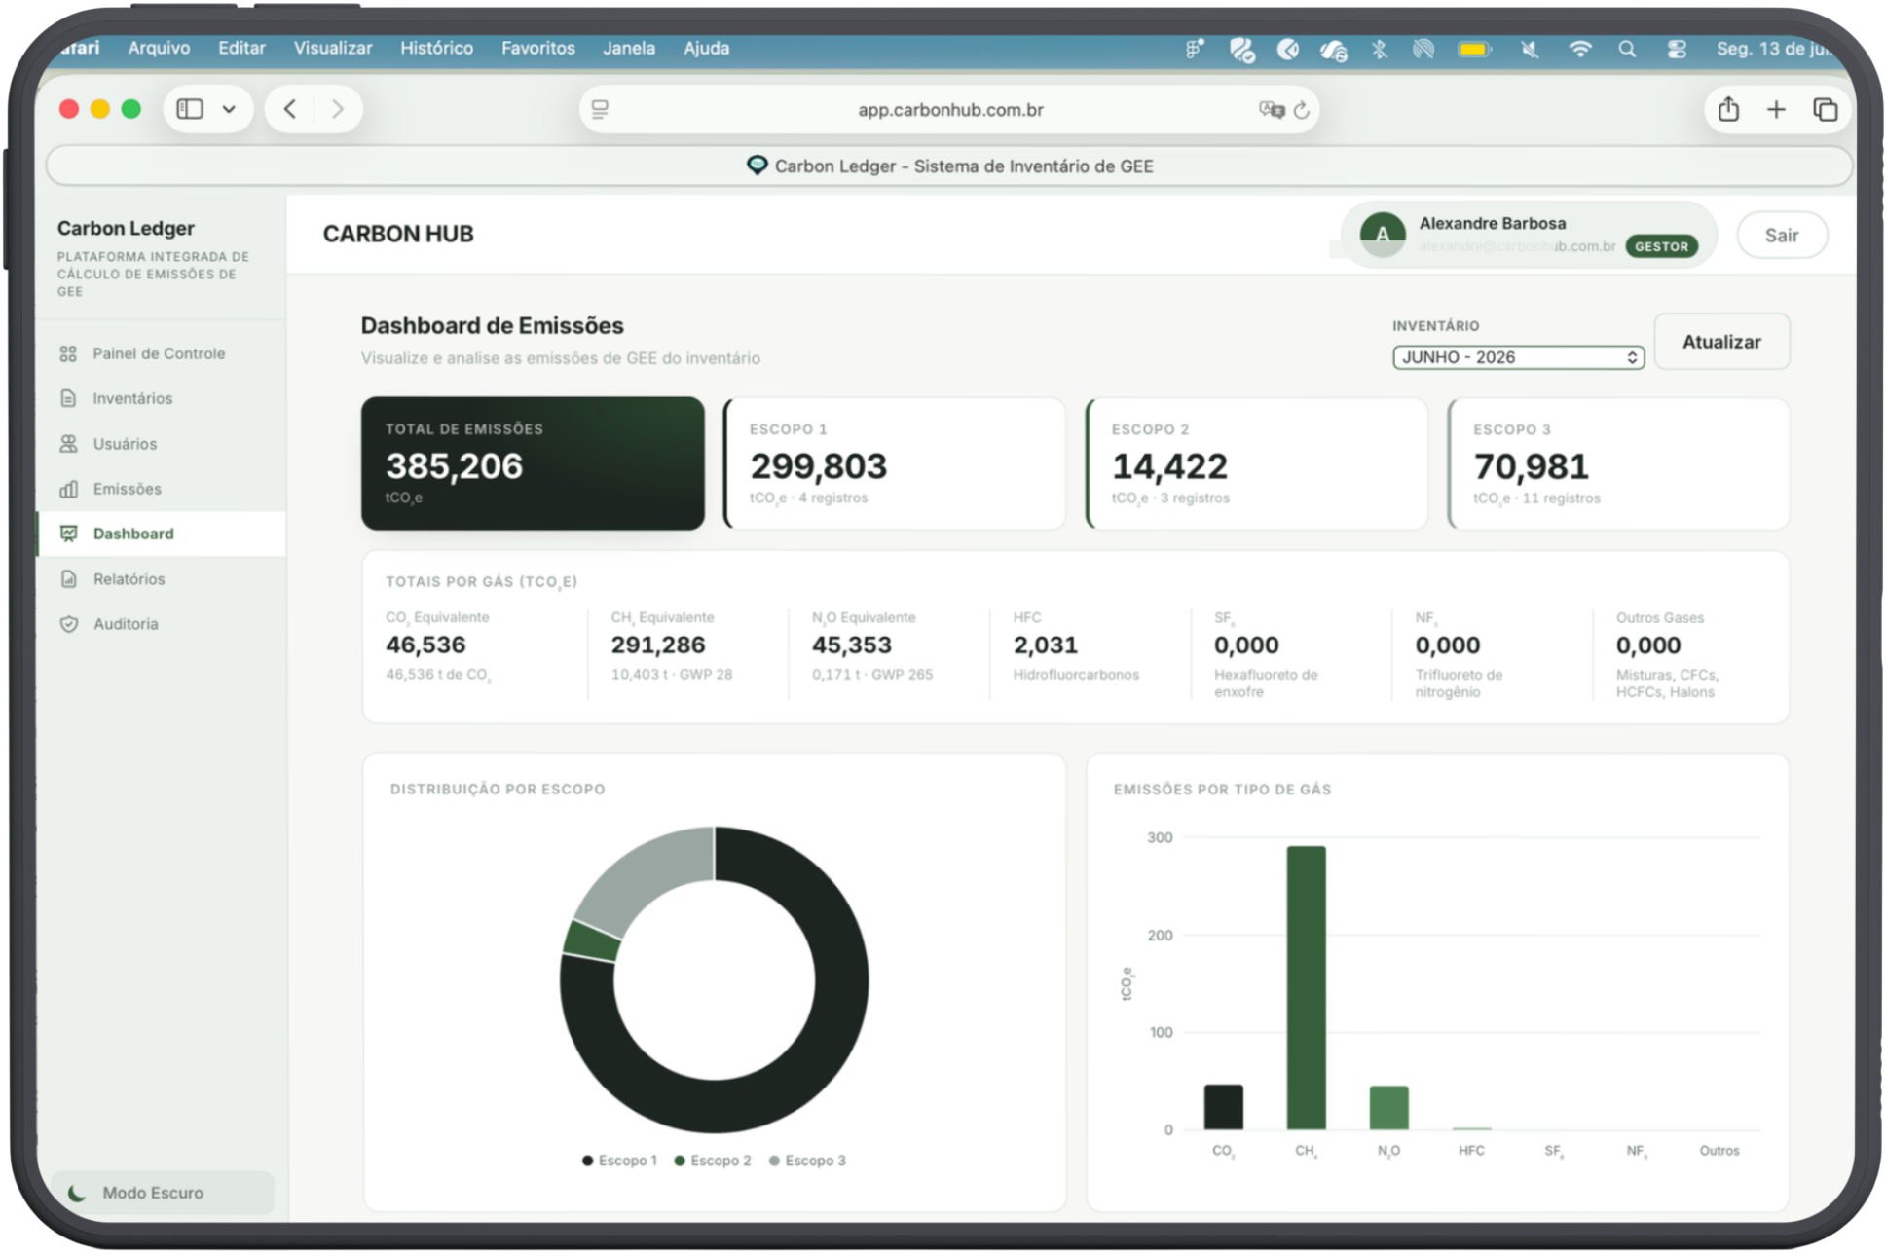Screen dimensions: 1885x1254
Task: Open Usuários sidebar link
Action: (x=162, y=444)
